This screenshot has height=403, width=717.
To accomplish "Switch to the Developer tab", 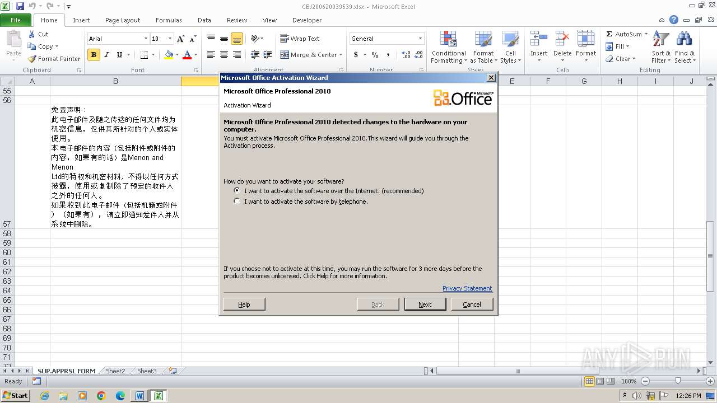I will coord(307,20).
